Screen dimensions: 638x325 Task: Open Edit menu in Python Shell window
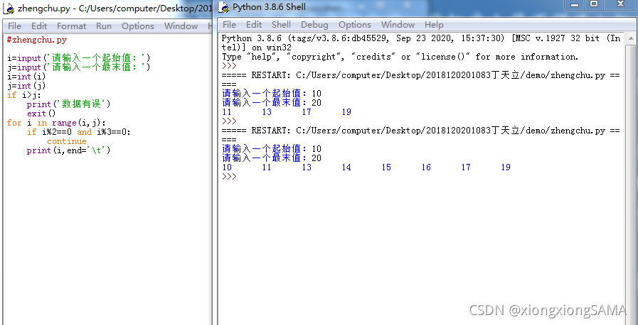(254, 25)
